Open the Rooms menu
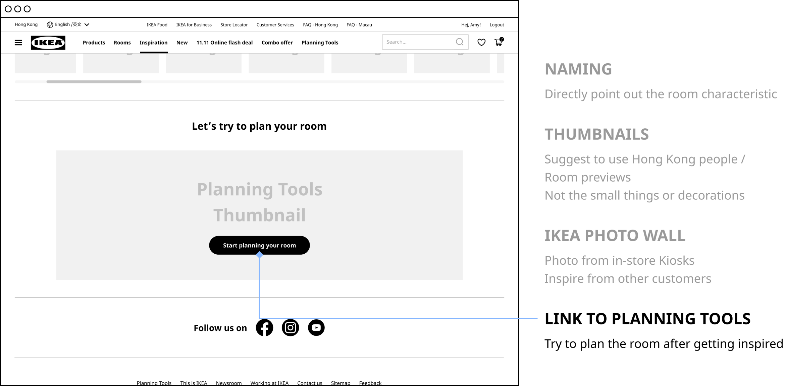Image resolution: width=785 pixels, height=386 pixels. coord(122,43)
